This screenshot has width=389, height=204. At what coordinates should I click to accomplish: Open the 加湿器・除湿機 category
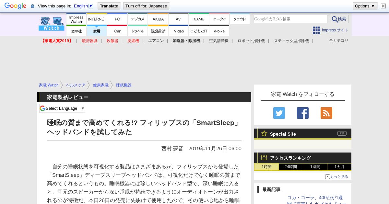[x=186, y=41]
